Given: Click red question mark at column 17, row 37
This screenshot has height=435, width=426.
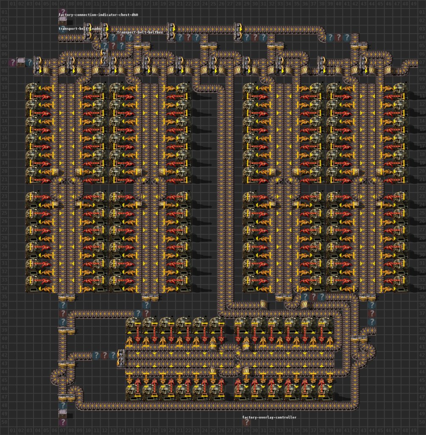Looking at the screenshot, I should pyautogui.click(x=146, y=314).
